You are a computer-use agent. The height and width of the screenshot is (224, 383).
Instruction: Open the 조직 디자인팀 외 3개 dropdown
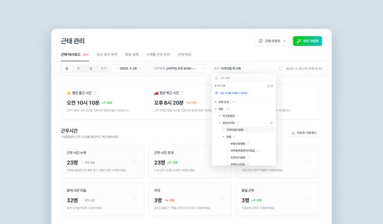pyautogui.click(x=231, y=69)
